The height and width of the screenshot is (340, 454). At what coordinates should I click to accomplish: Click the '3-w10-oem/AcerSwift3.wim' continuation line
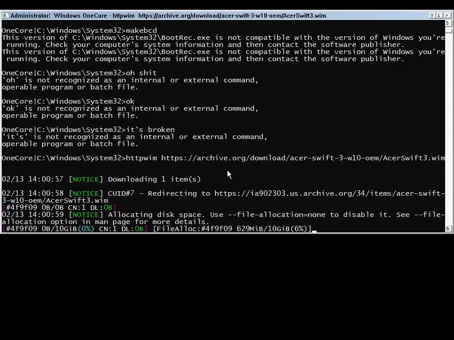coord(55,201)
